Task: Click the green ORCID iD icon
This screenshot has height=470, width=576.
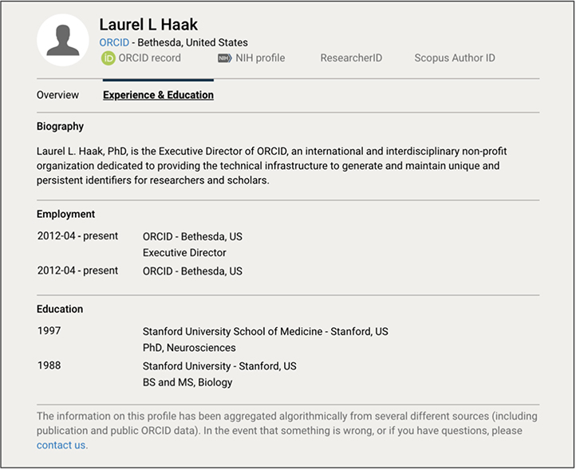Action: coord(108,58)
